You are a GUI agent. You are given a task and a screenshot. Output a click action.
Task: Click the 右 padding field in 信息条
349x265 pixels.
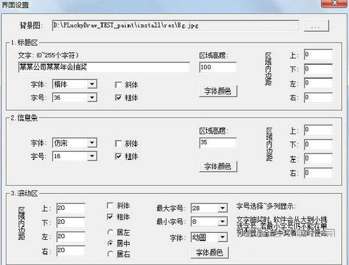[318, 173]
